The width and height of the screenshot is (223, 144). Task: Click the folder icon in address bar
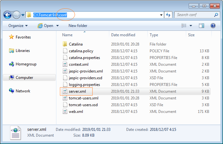[29, 15]
